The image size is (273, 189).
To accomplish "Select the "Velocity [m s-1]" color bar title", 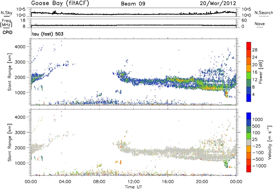I will [270, 142].
